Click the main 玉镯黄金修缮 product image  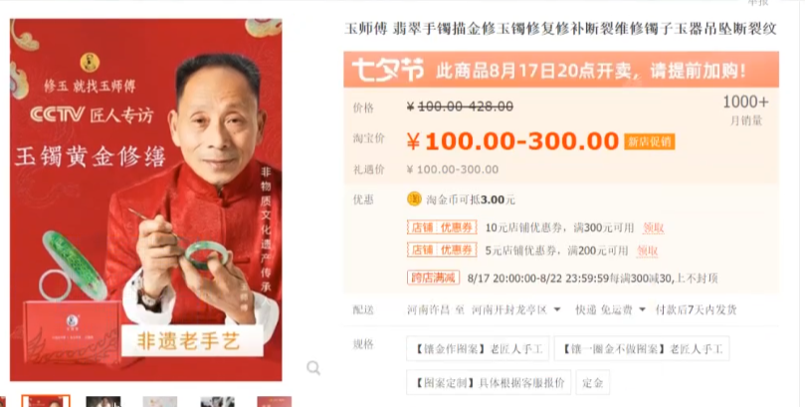(146, 200)
